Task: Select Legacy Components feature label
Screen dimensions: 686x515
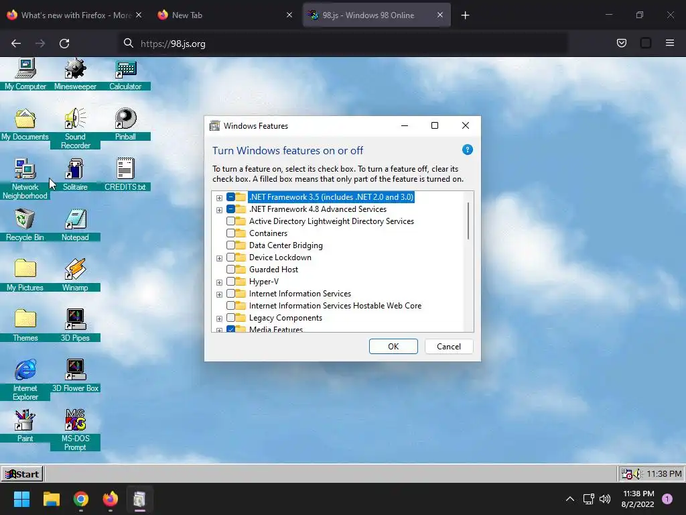Action: [285, 318]
